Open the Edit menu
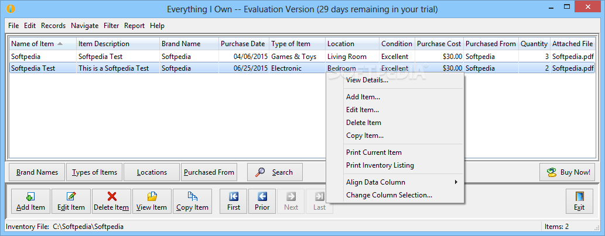The width and height of the screenshot is (605, 236). (x=30, y=26)
